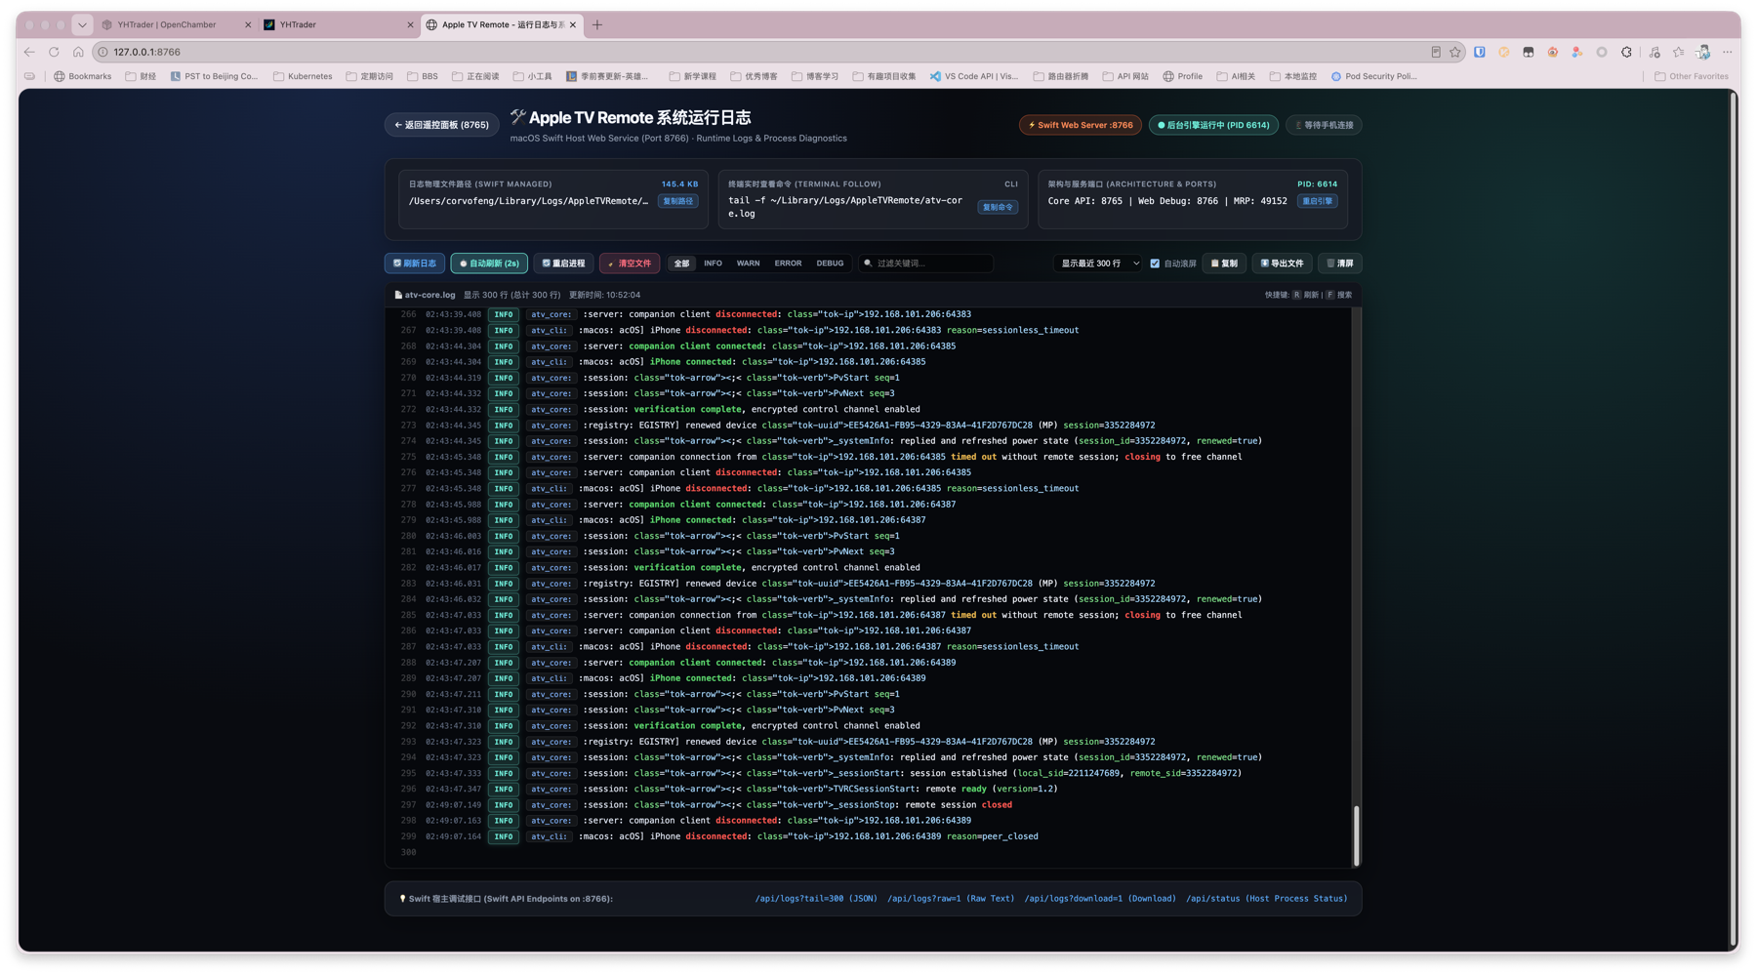Viewport: 1757px width, 975px height.
Task: Open the orange circular extension icon
Action: [1504, 52]
